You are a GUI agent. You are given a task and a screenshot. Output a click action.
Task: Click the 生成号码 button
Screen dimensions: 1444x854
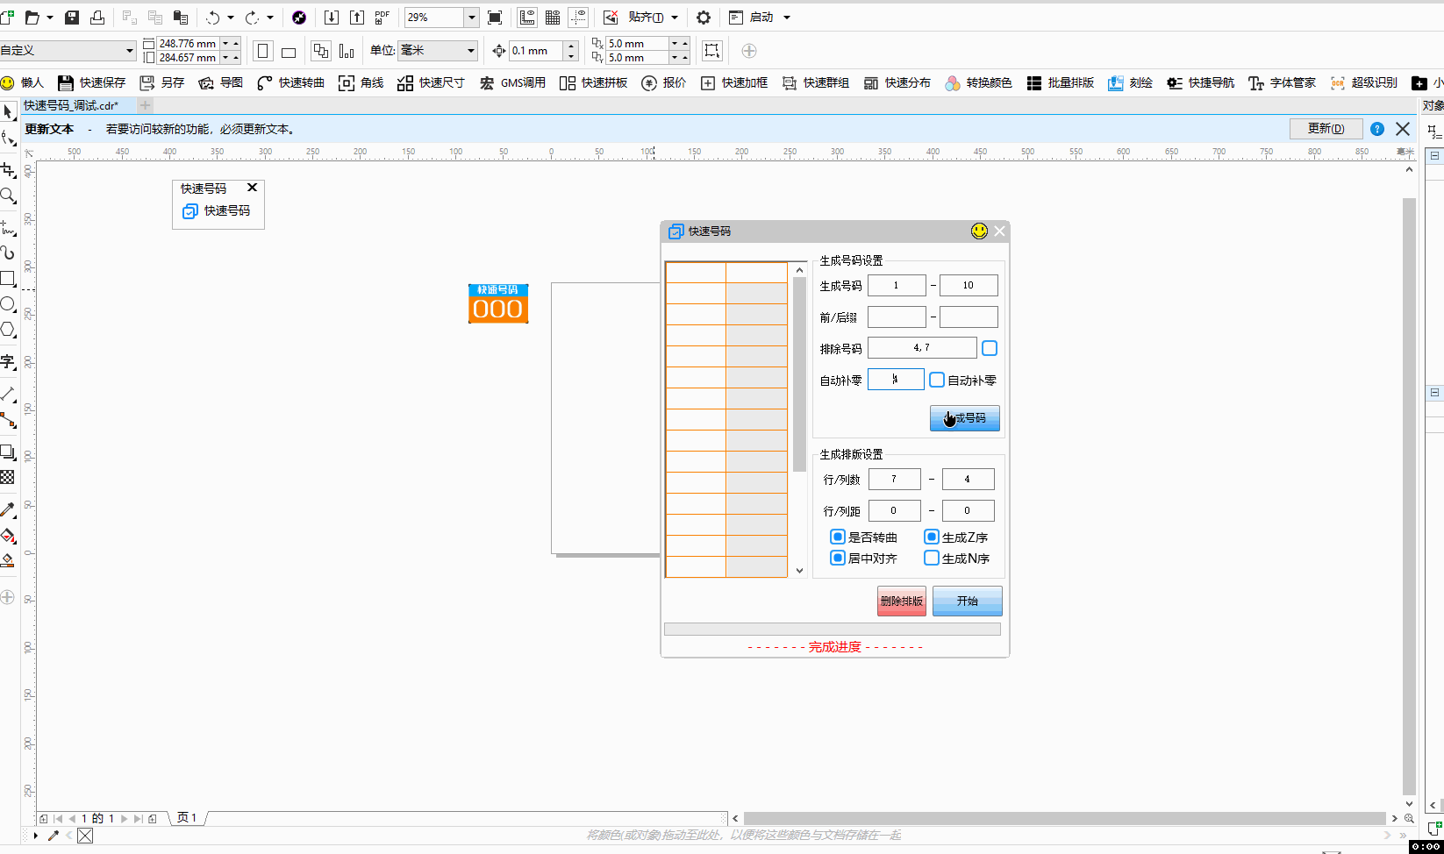click(x=964, y=418)
